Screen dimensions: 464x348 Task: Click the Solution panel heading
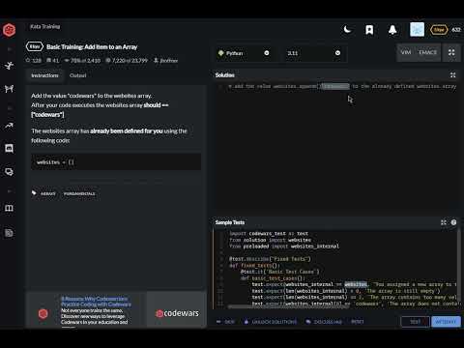tap(225, 75)
